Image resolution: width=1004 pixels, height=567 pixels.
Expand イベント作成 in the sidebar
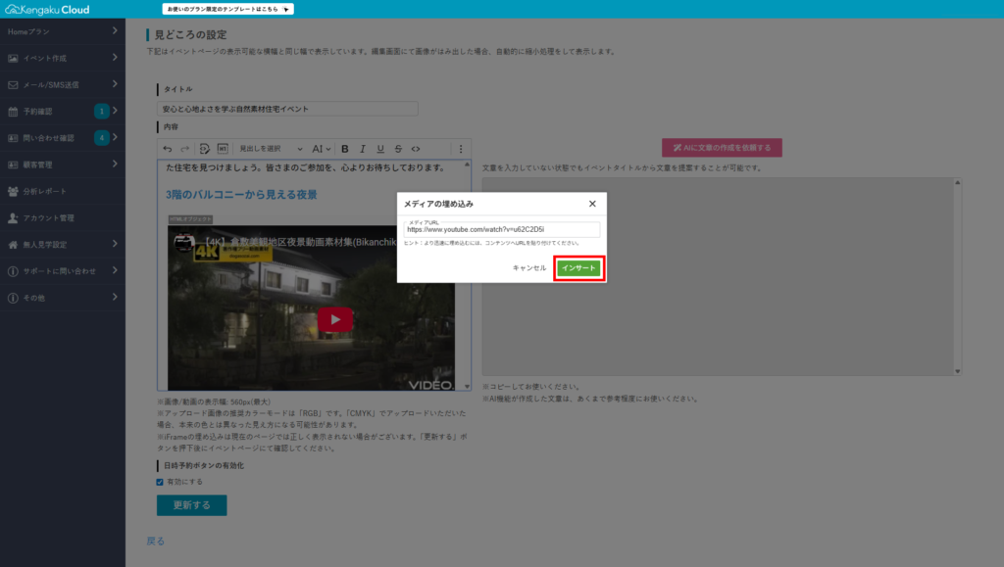62,59
